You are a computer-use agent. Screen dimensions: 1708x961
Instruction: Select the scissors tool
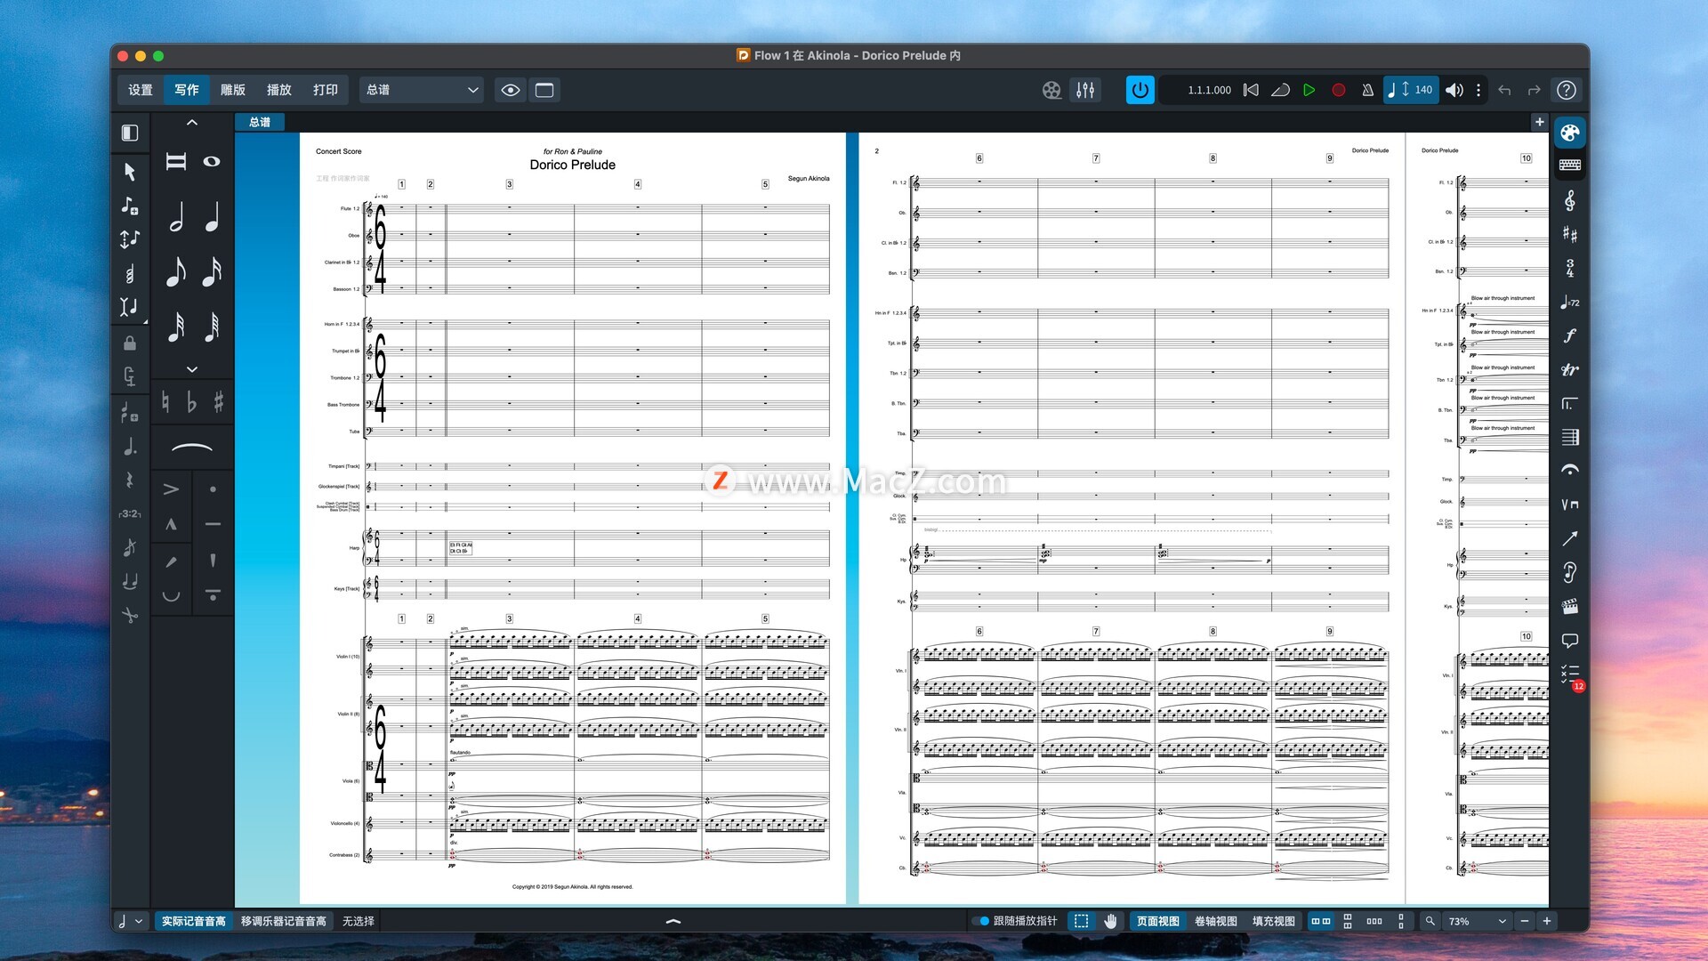[x=130, y=615]
